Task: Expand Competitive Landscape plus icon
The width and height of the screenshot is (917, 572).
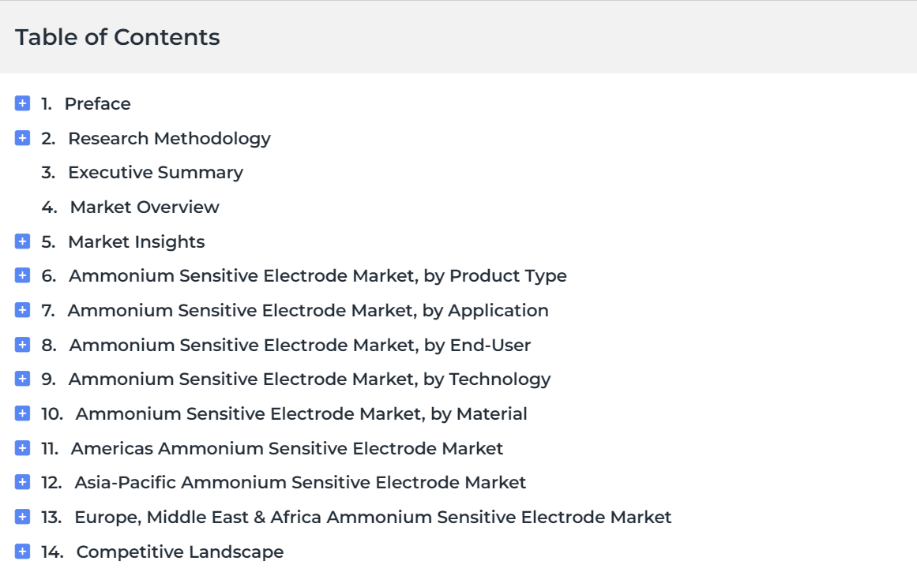Action: 22,551
